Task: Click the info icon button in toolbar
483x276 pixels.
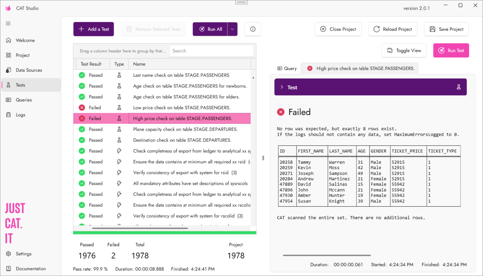Action: tap(253, 29)
